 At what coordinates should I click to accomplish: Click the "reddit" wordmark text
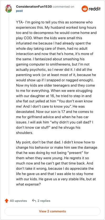(x=94, y=9)
